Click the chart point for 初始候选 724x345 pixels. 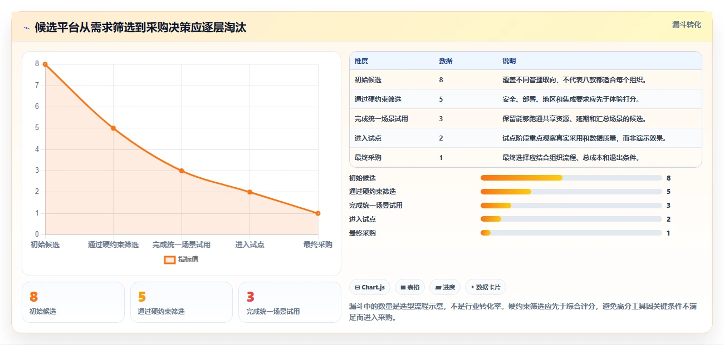(x=45, y=64)
